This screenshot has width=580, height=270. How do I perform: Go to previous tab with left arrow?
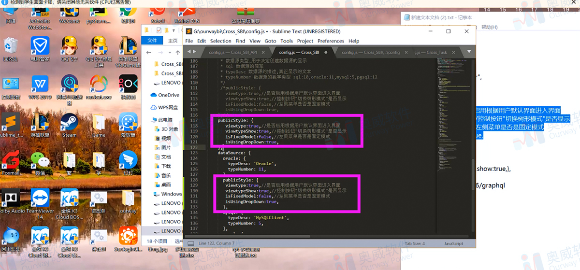coord(189,52)
